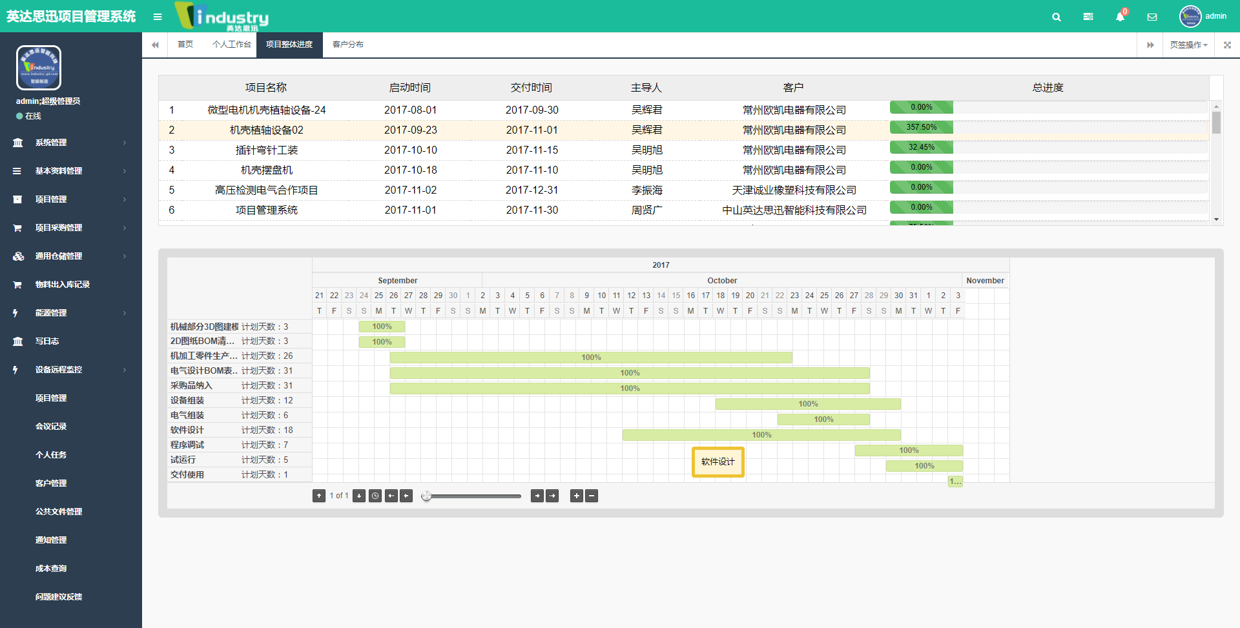Click the 通用仓储管理 cubes icon

[18, 256]
